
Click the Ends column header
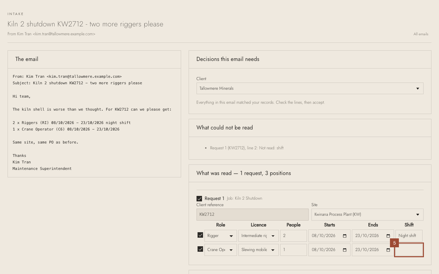coord(373,225)
